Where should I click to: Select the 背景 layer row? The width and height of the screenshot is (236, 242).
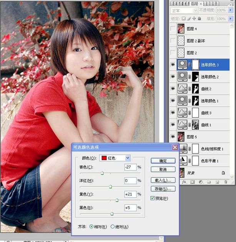(205, 173)
